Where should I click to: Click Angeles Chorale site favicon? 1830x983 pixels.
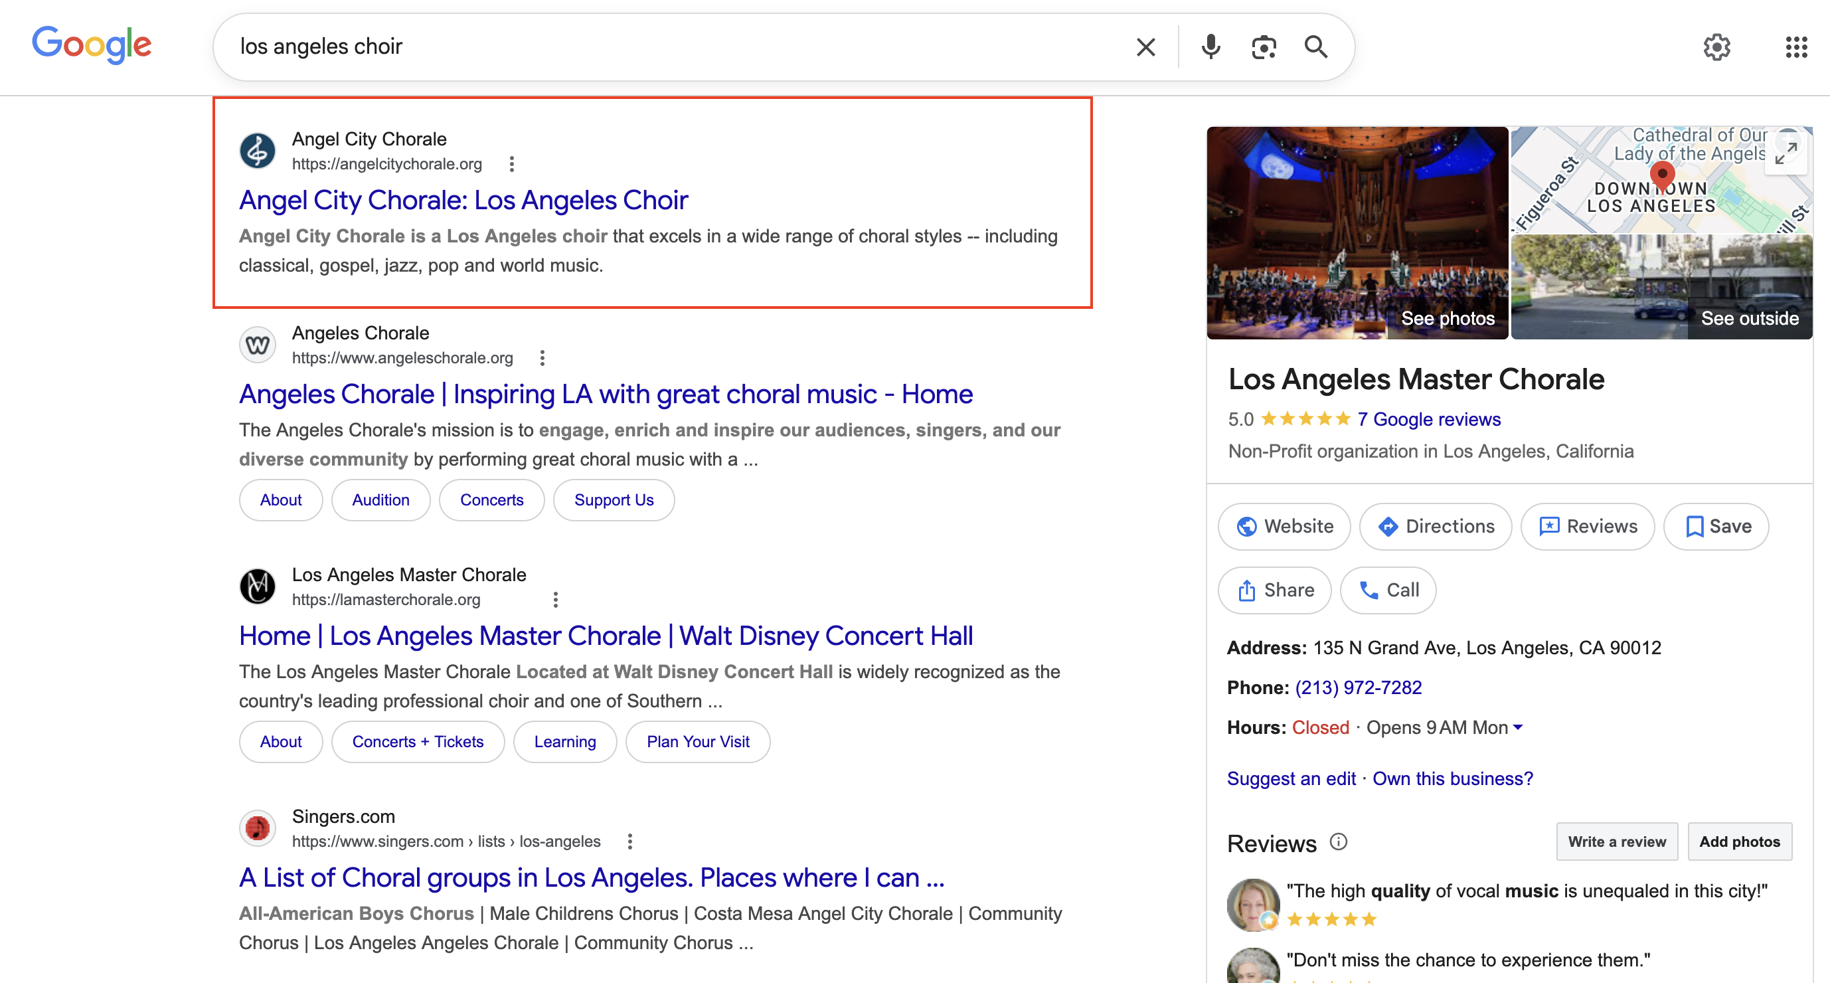[257, 345]
